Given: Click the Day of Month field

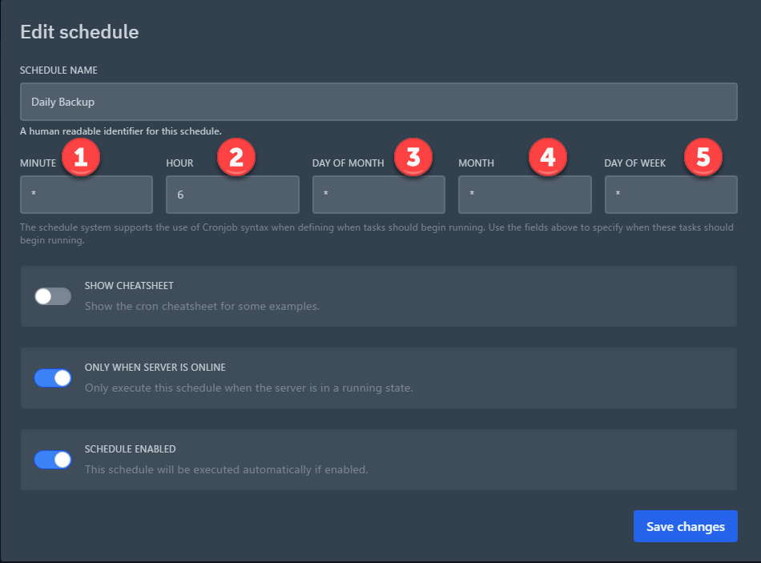Looking at the screenshot, I should pyautogui.click(x=379, y=195).
